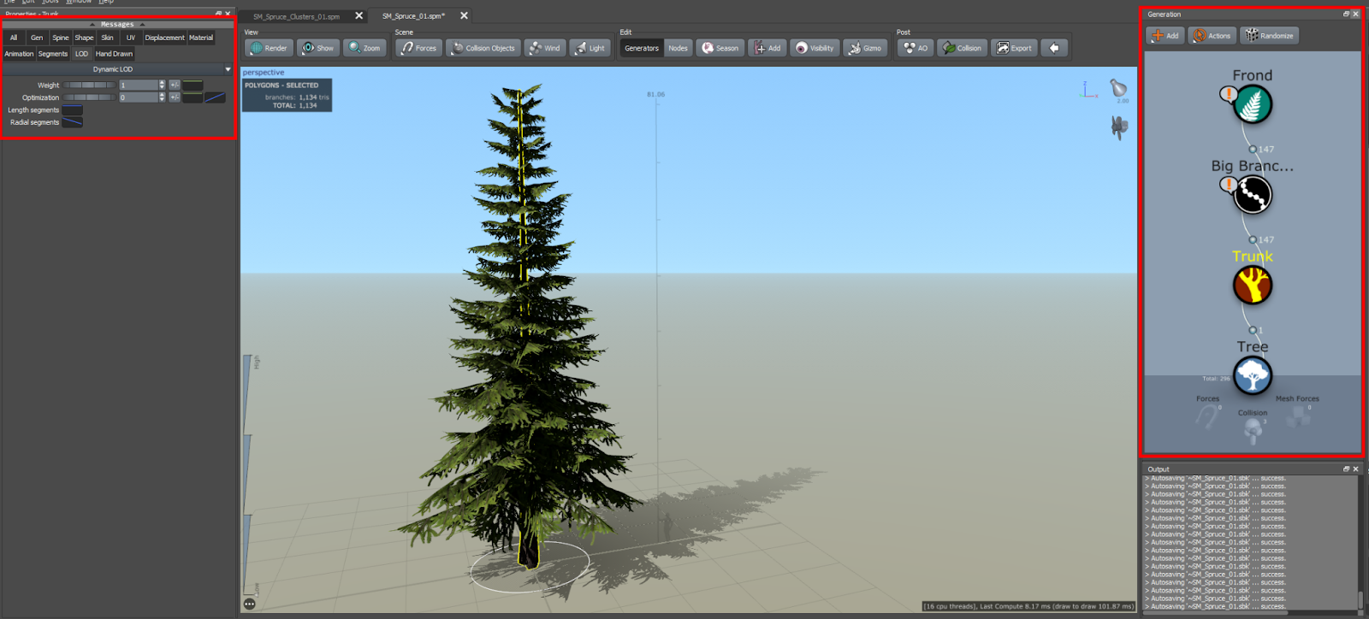Toggle the Collision Objects scene button
Screen dimensions: 1369x619
click(x=483, y=48)
